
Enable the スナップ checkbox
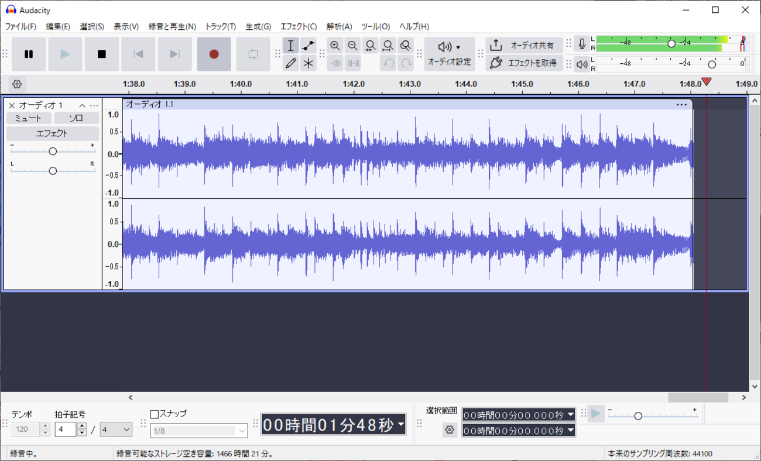tap(155, 414)
